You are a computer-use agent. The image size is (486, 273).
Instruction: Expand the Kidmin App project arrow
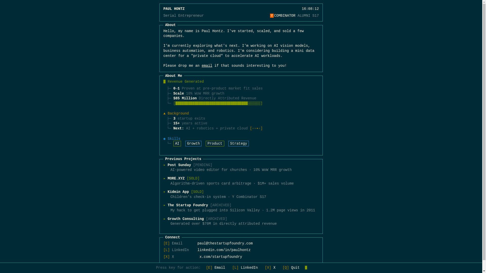165,192
